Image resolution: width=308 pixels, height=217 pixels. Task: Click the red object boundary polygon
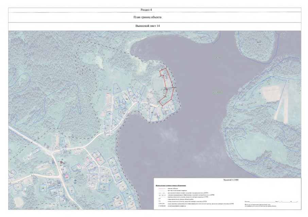[x=167, y=86]
